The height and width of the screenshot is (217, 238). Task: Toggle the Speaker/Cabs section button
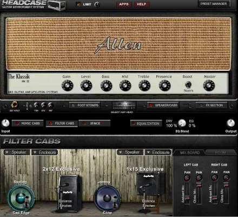pos(163,105)
